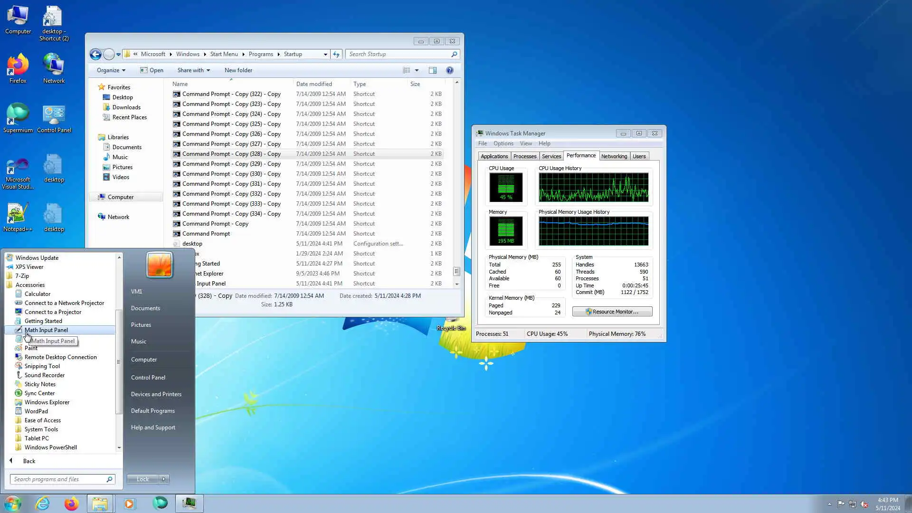Expand the Organize dropdown menu

point(111,70)
